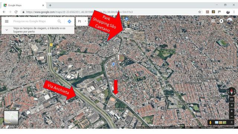The width and height of the screenshot is (238, 134).
Task: Click the search magnifier icon
Action: coord(59,21)
